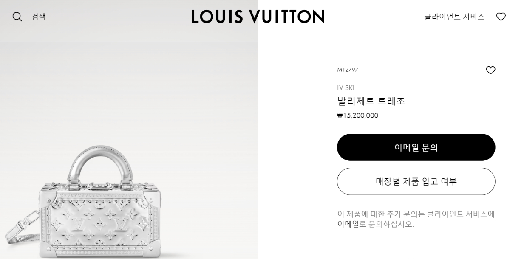Click the cut-off description text at page bottom

pyautogui.click(x=416, y=257)
